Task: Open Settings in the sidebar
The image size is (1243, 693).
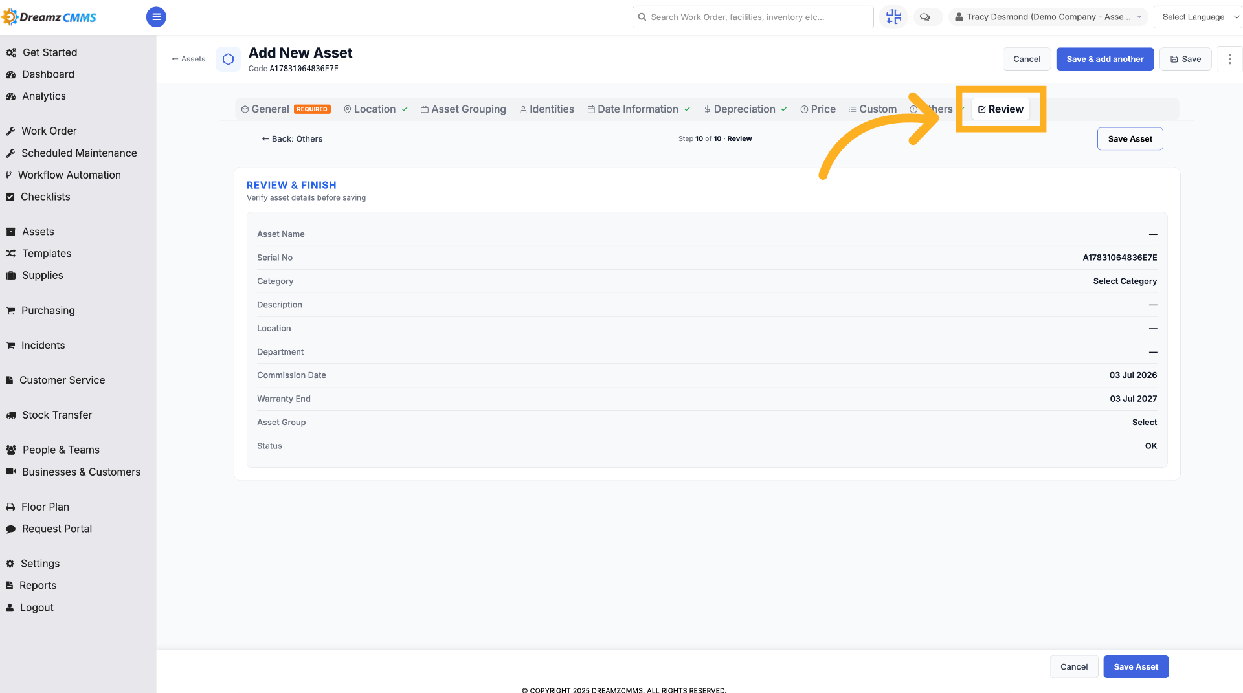Action: click(32, 564)
